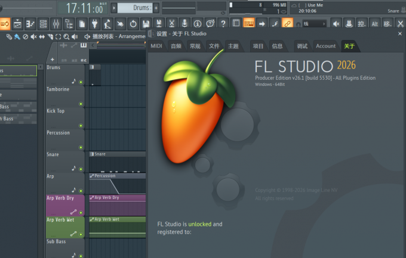The image size is (406, 258).
Task: Save project with the floppy disk icon
Action: [x=146, y=24]
